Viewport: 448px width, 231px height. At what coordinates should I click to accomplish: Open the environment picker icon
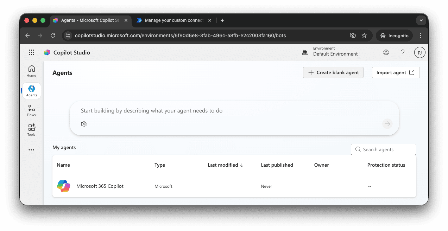pyautogui.click(x=305, y=52)
